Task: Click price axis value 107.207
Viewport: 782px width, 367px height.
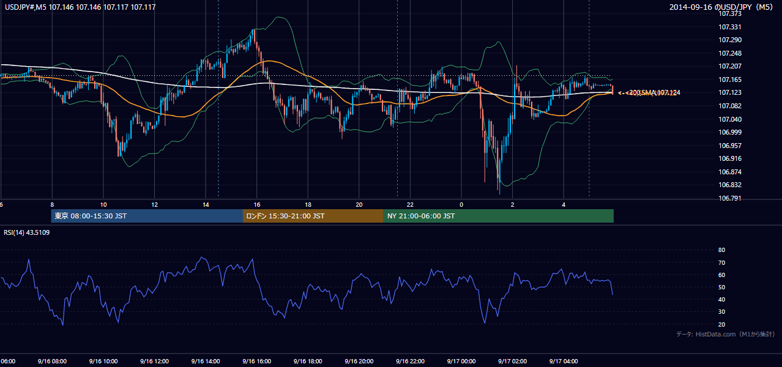Action: 730,66
